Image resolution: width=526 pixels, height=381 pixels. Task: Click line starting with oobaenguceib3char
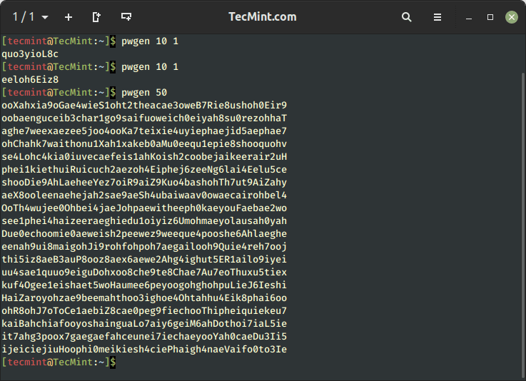(x=144, y=118)
